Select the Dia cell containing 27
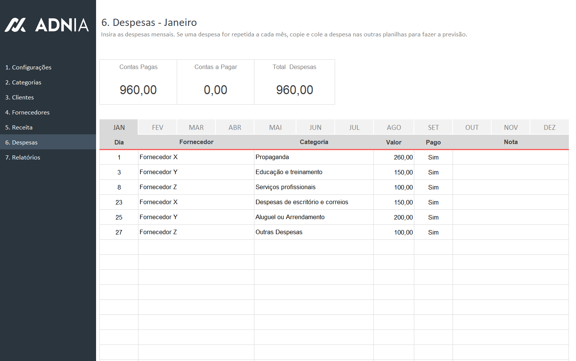The height and width of the screenshot is (361, 576). tap(119, 232)
